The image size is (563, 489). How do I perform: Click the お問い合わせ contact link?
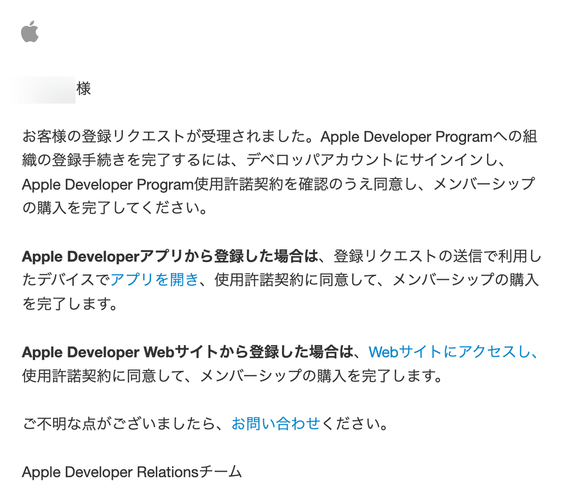(276, 424)
